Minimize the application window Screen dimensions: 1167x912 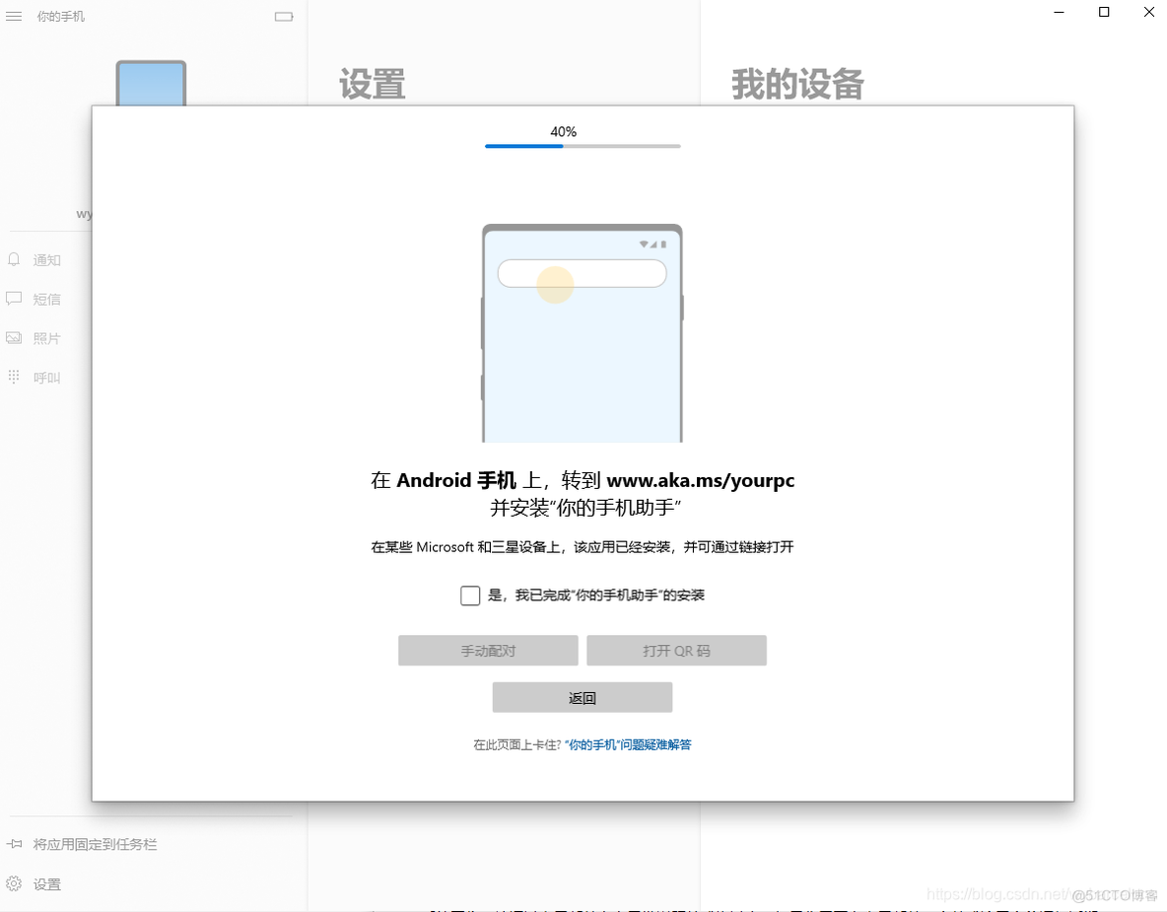1059,12
